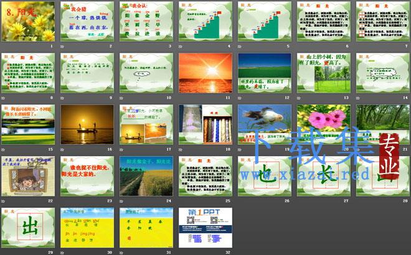Select slide 24 wheat field path slide

coord(146,176)
